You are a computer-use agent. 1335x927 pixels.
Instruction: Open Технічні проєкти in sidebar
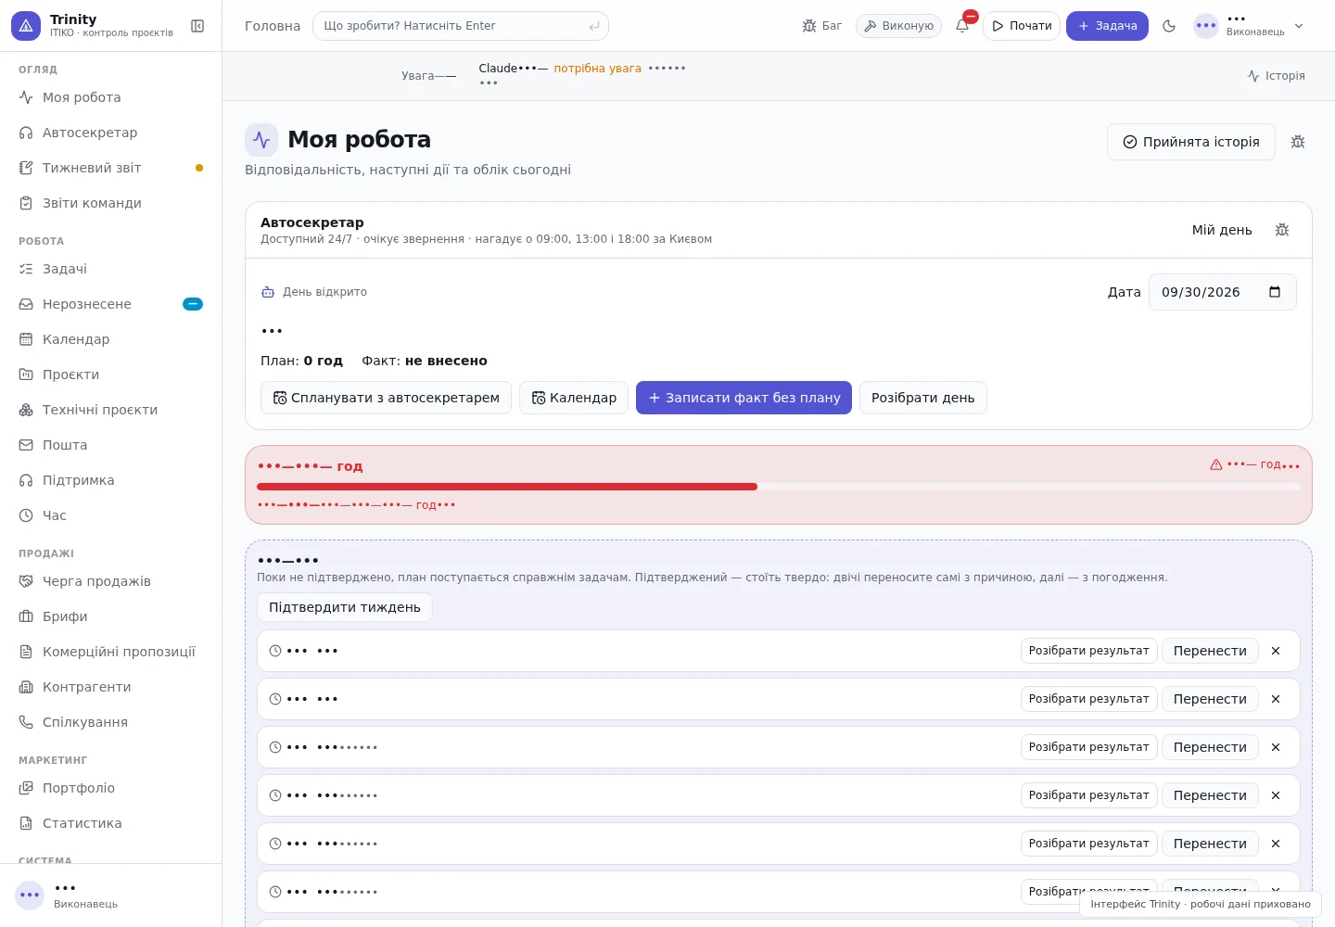111,410
